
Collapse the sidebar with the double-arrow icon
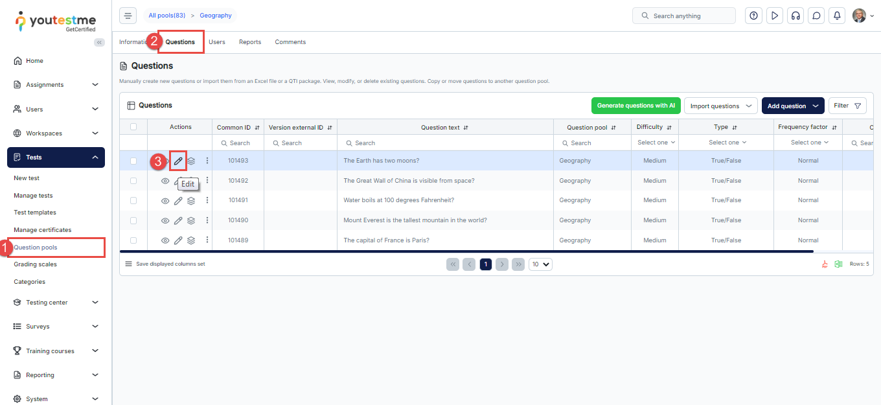pos(99,42)
